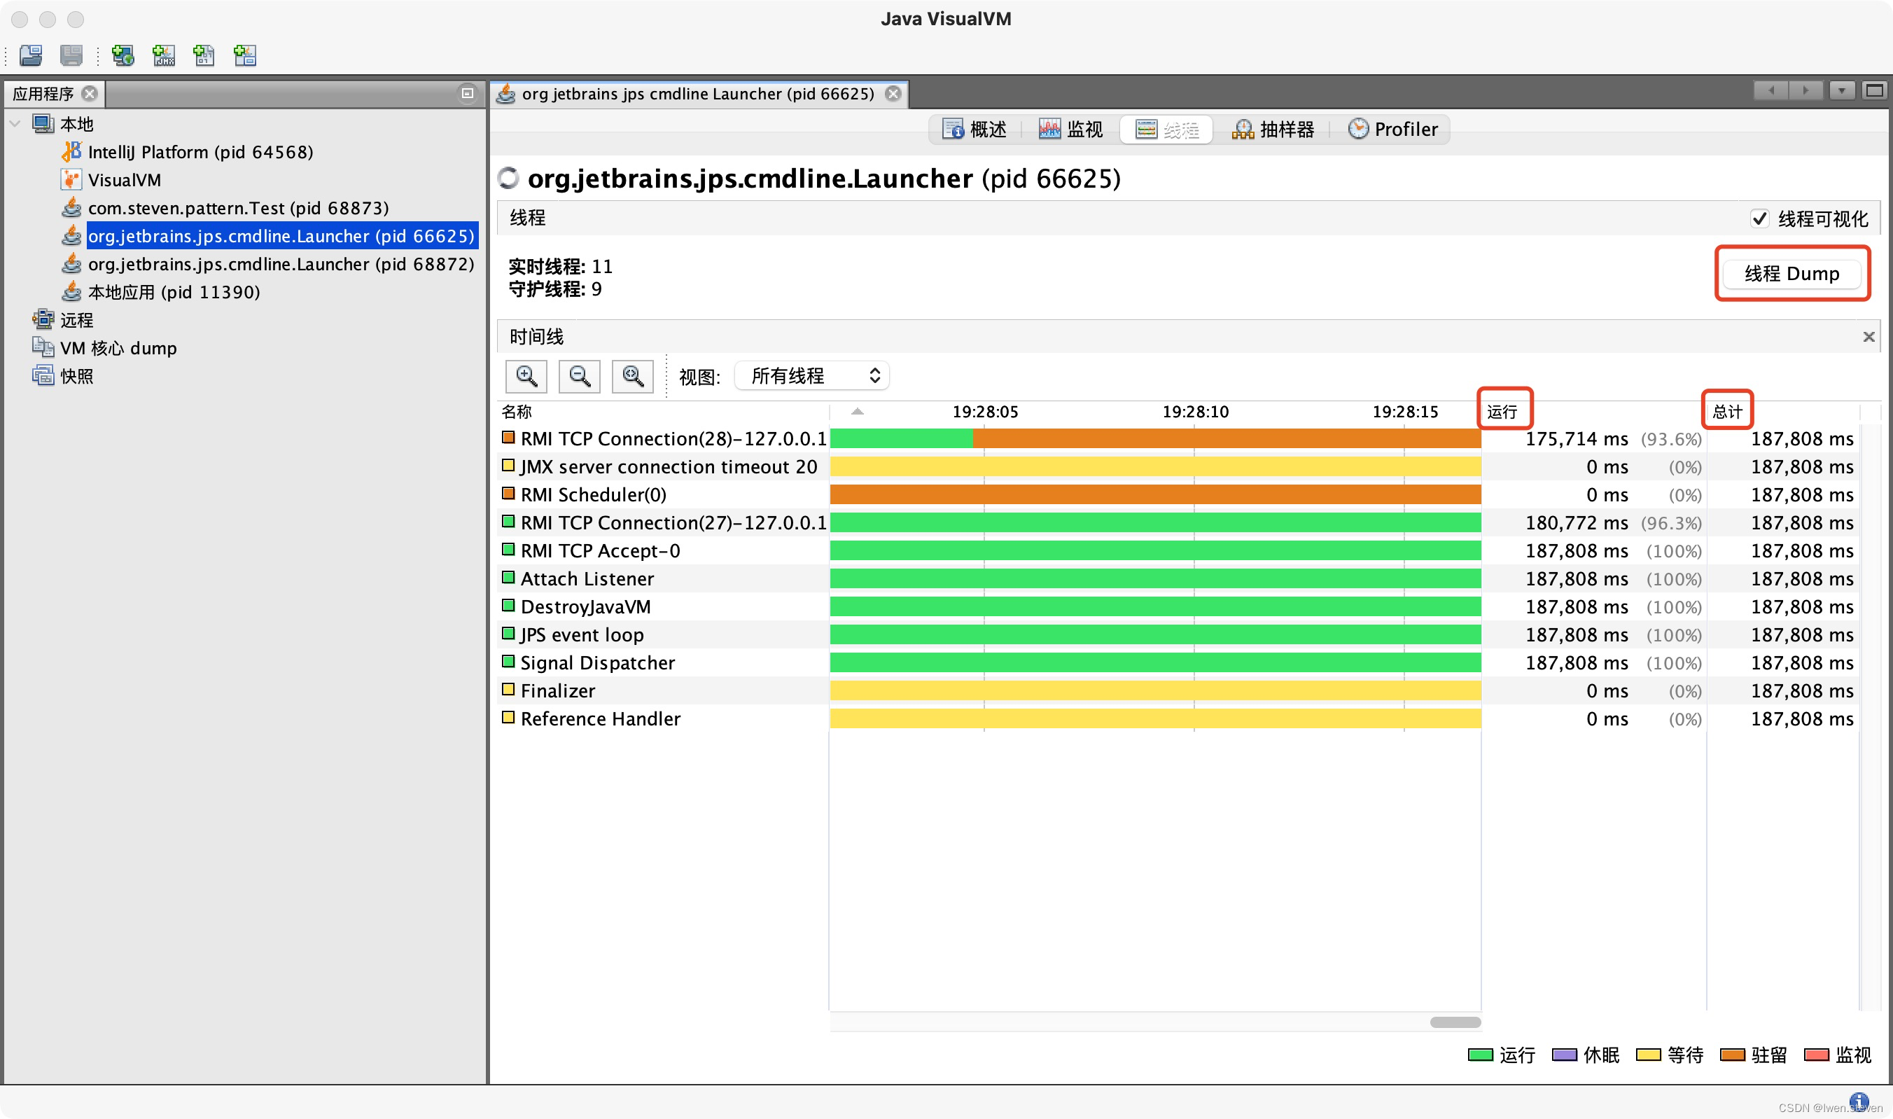
Task: Switch to the 线程 tab
Action: [1166, 129]
